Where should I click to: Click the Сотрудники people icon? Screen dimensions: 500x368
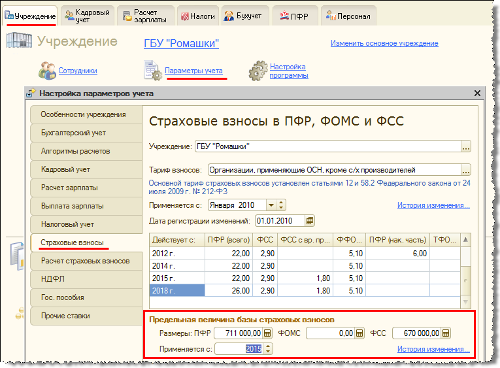(x=47, y=70)
